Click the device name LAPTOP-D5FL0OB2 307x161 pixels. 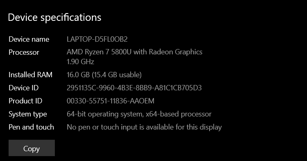[97, 39]
